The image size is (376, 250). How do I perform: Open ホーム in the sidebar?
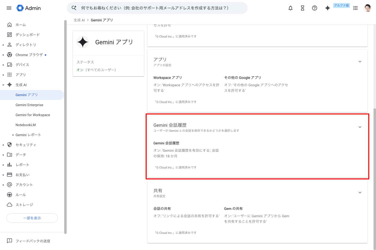[x=21, y=25]
